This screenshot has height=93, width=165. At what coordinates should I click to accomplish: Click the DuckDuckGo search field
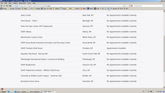148,6
